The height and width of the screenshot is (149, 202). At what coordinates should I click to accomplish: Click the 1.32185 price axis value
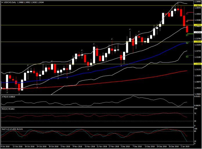(198, 57)
